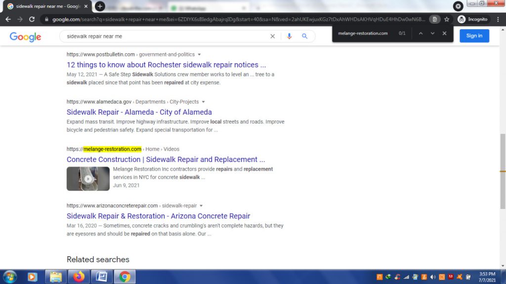The width and height of the screenshot is (506, 284).
Task: Start voice search with microphone
Action: click(289, 36)
